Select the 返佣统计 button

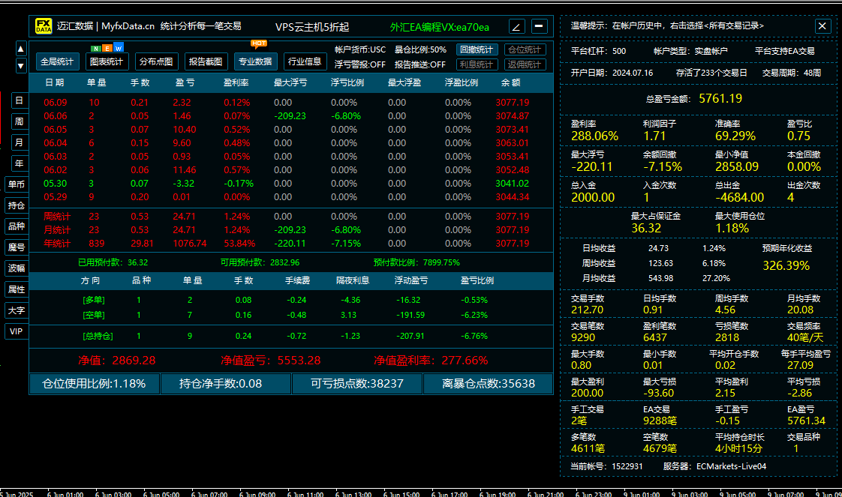[525, 64]
